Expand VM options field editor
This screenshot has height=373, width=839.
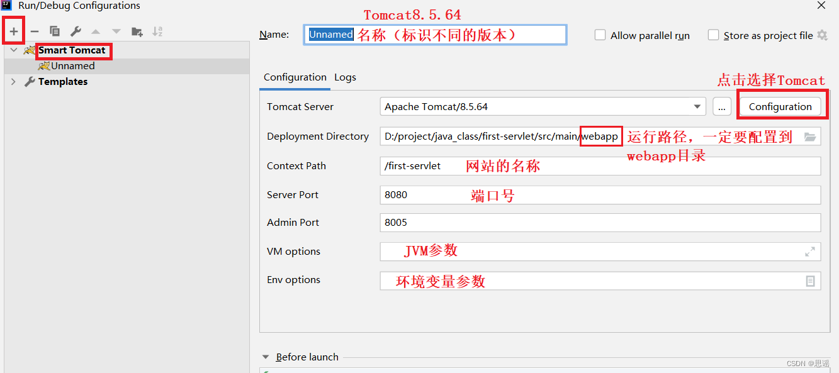(x=810, y=252)
